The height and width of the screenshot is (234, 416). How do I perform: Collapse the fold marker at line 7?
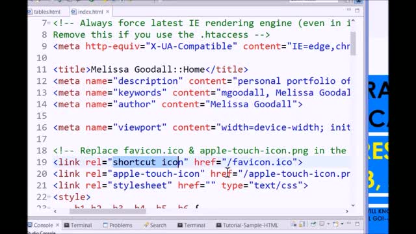click(x=49, y=23)
